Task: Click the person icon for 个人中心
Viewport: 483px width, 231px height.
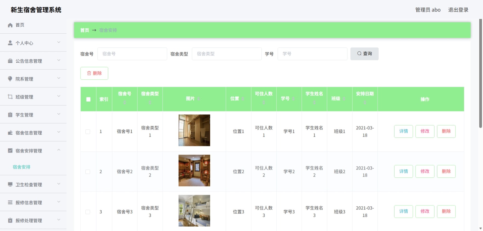Action: point(10,43)
